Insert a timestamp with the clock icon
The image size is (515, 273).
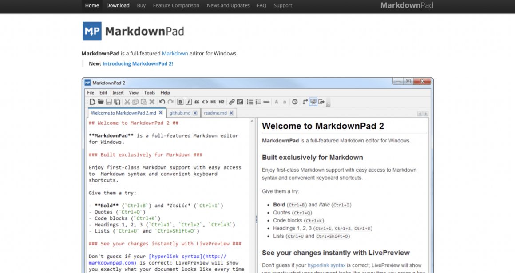click(295, 102)
